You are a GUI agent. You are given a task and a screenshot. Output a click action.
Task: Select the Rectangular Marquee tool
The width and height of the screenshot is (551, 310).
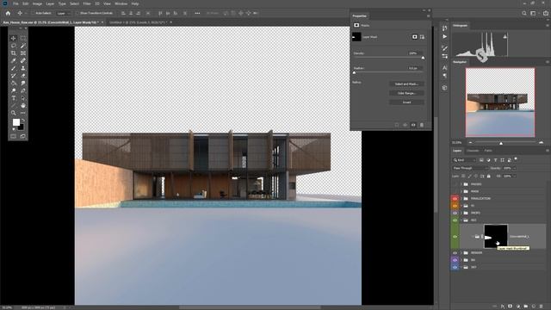[23, 38]
